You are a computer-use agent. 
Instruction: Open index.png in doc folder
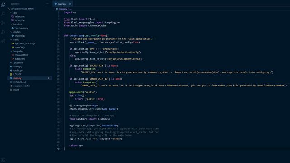pyautogui.click(x=19, y=16)
